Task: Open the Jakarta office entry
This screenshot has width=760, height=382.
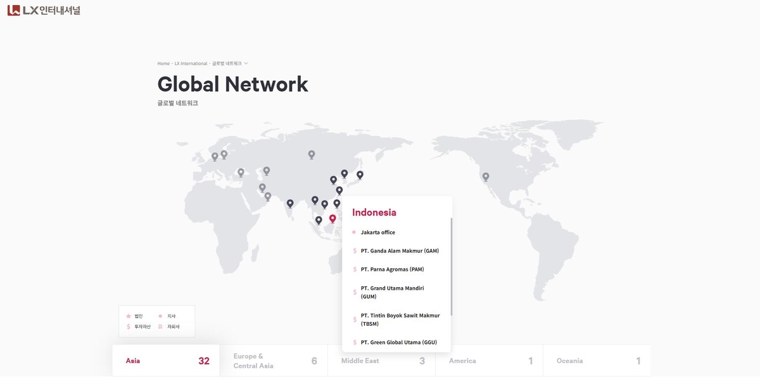Action: coord(378,233)
